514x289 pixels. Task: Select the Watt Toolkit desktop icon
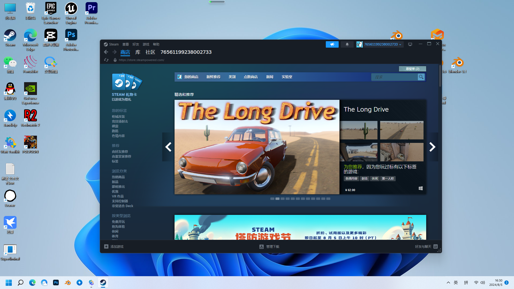(x=10, y=145)
